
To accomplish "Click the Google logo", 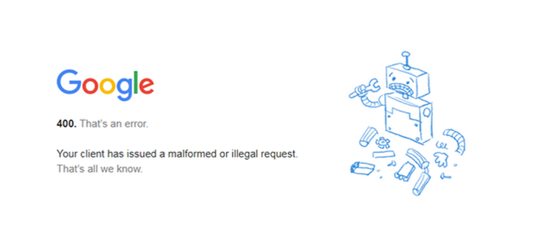I will coord(105,85).
